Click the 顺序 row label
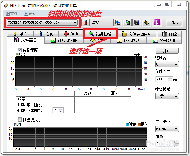Viewport: 190px width, 156px height. click(x=21, y=99)
